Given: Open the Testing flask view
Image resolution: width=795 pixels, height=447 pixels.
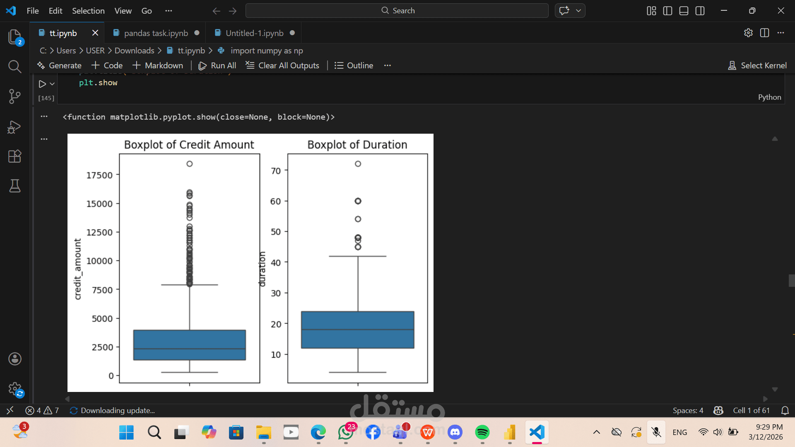Looking at the screenshot, I should click(15, 186).
